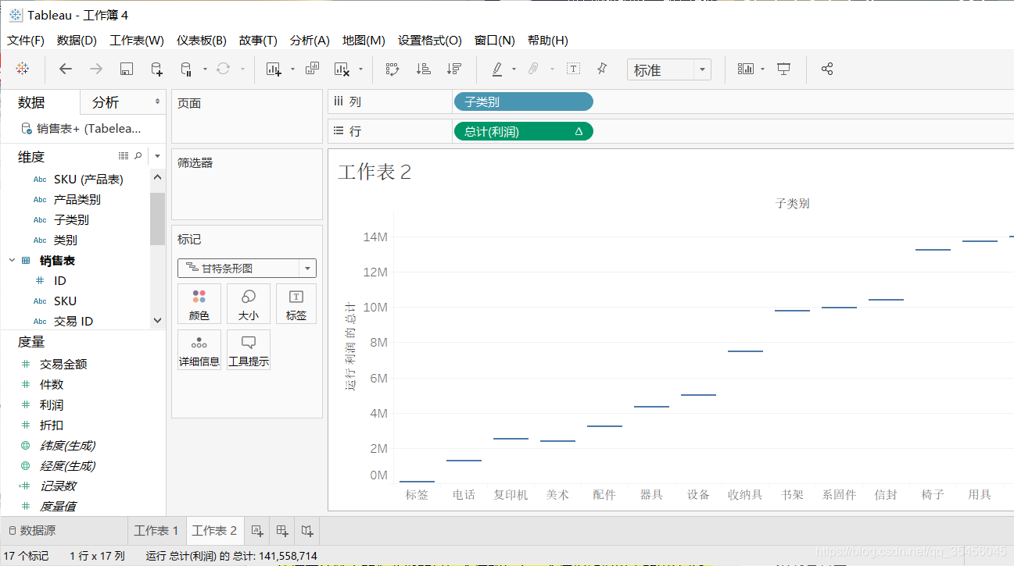Click dimensions list scrollbar down arrow
The width and height of the screenshot is (1014, 566).
[x=157, y=320]
